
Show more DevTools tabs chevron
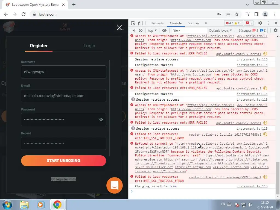206,23
